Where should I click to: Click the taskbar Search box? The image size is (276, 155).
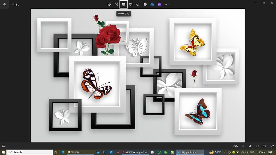click(30, 152)
